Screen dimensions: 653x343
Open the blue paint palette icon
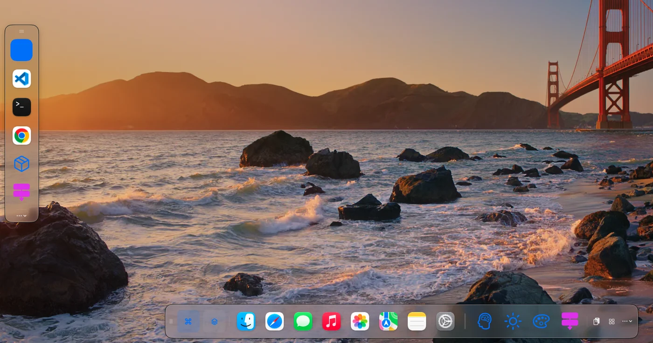pos(542,322)
